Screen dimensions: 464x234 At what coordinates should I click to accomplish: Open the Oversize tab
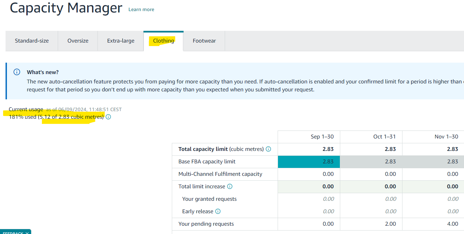point(78,41)
